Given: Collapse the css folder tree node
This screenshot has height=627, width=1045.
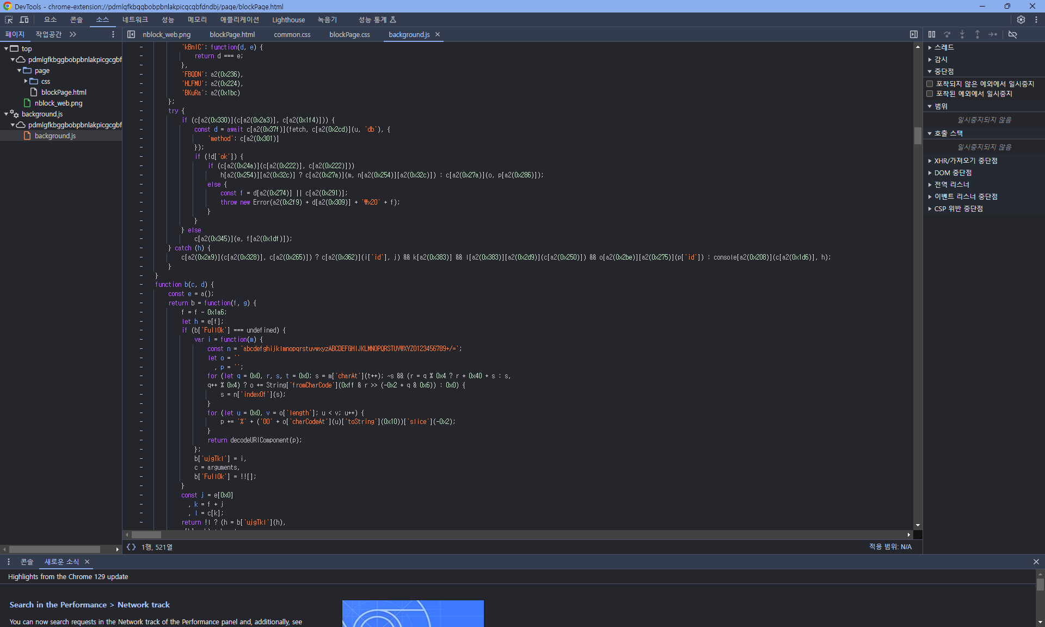Looking at the screenshot, I should 26,81.
